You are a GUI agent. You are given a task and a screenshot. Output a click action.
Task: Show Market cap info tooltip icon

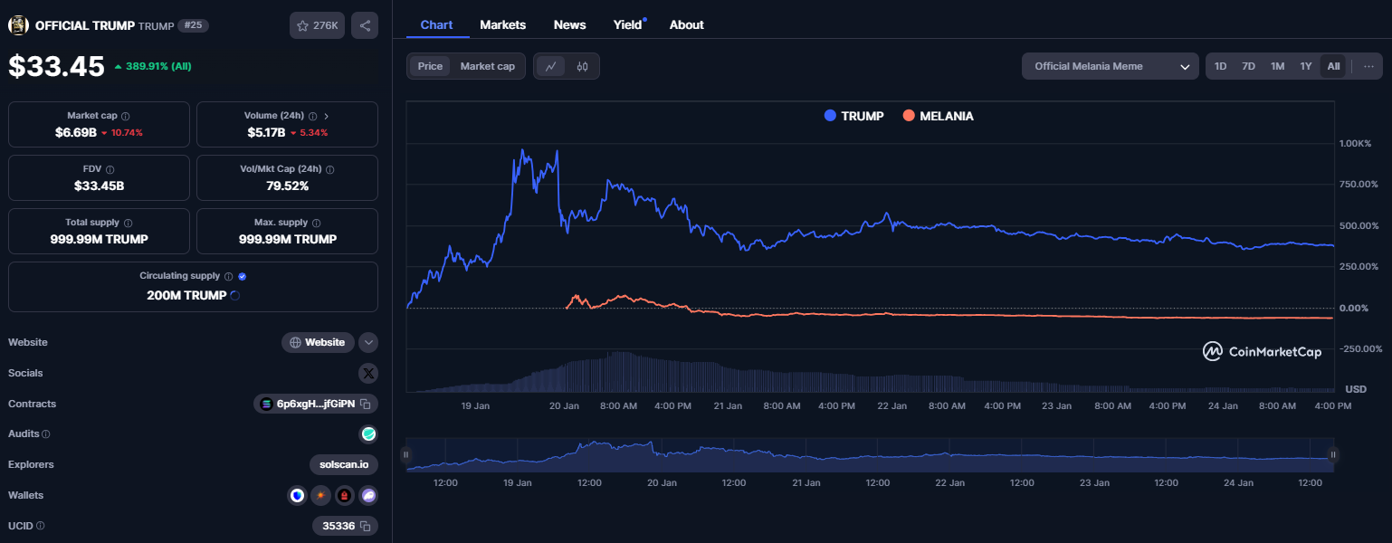point(125,116)
